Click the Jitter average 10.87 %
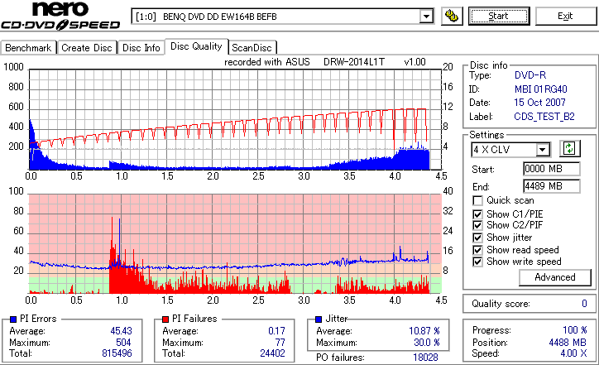 (424, 331)
